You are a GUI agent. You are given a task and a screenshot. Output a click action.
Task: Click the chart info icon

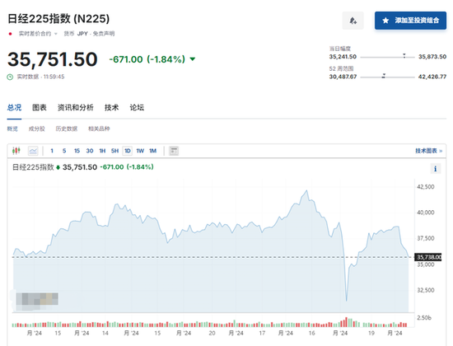[436, 169]
